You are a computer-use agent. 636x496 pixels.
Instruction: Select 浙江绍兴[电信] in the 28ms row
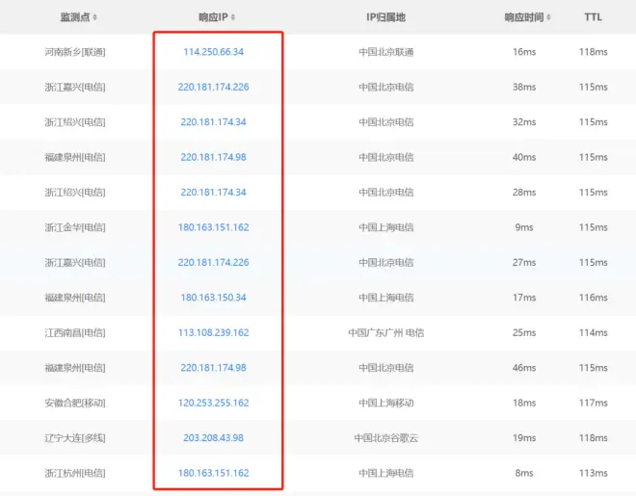tap(75, 192)
